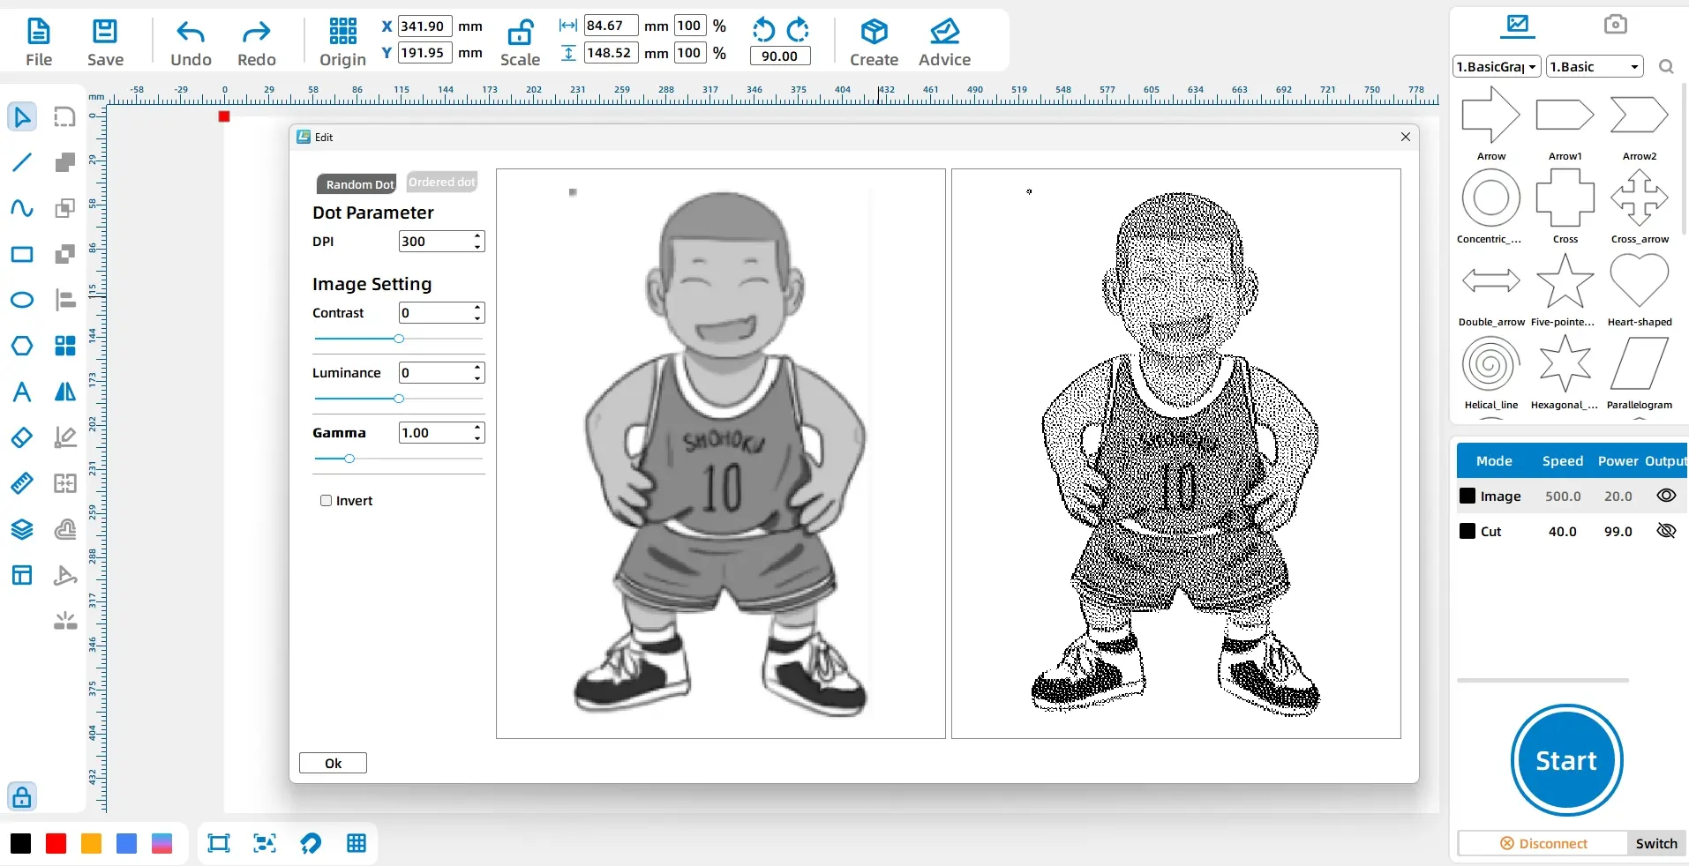Image resolution: width=1689 pixels, height=866 pixels.
Task: Select the pointer selection tool
Action: pyautogui.click(x=22, y=116)
